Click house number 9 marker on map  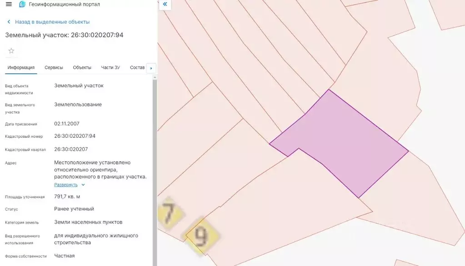pyautogui.click(x=201, y=236)
